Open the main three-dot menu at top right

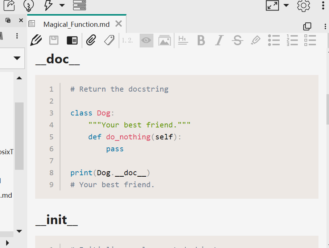tap(323, 5)
